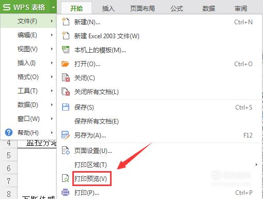Open the 页面布局 ribbon tab

click(143, 8)
